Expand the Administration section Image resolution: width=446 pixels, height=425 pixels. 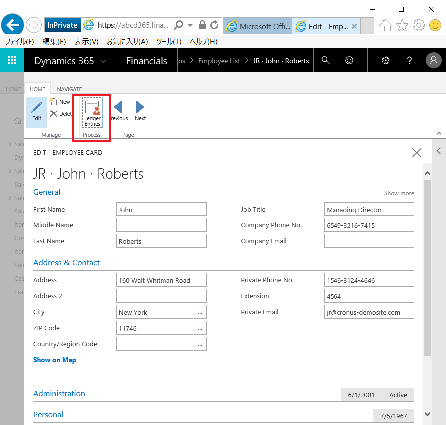pyautogui.click(x=59, y=394)
